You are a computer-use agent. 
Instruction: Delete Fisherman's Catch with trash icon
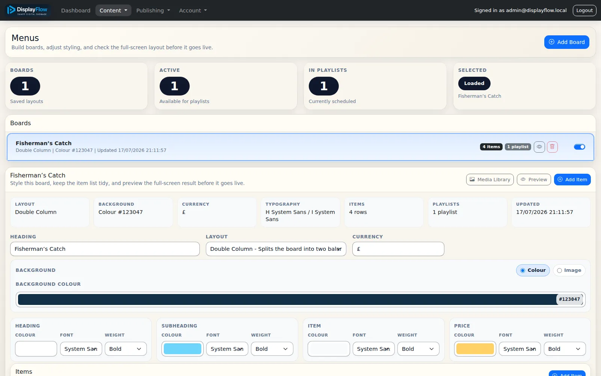coord(552,147)
